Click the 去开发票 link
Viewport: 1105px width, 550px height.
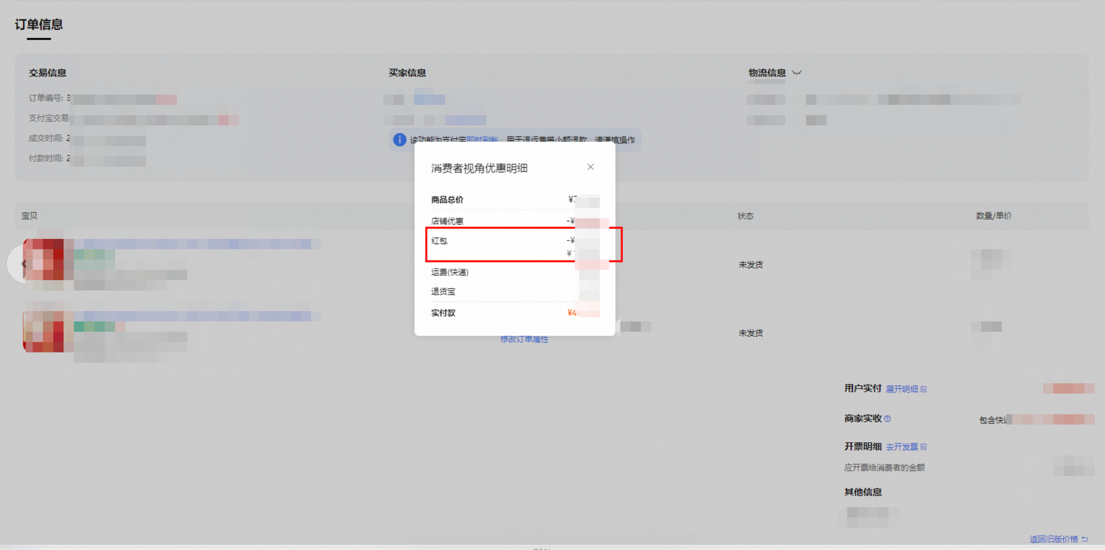pos(901,447)
